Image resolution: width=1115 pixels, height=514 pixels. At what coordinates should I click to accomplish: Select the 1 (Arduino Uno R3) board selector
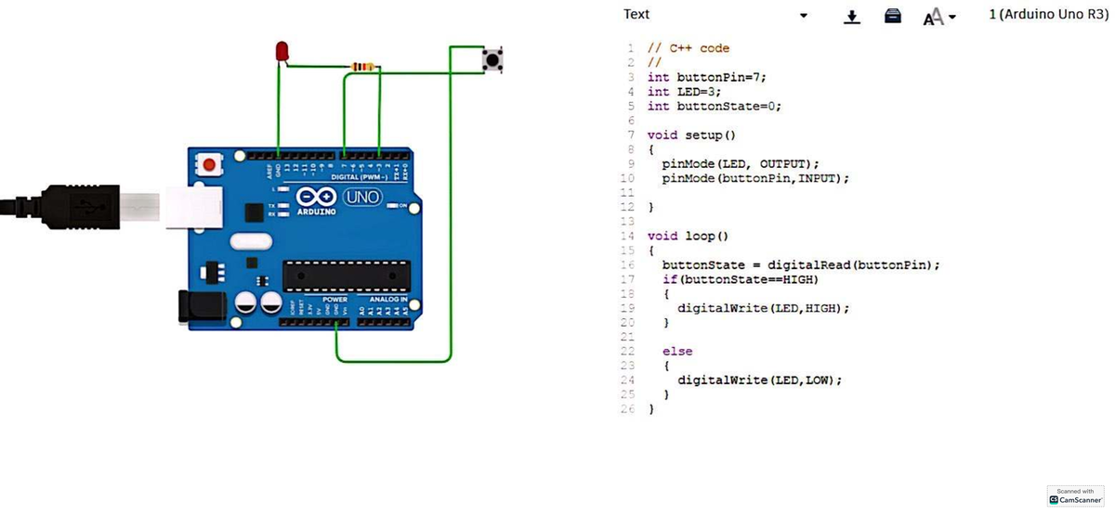coord(1048,15)
